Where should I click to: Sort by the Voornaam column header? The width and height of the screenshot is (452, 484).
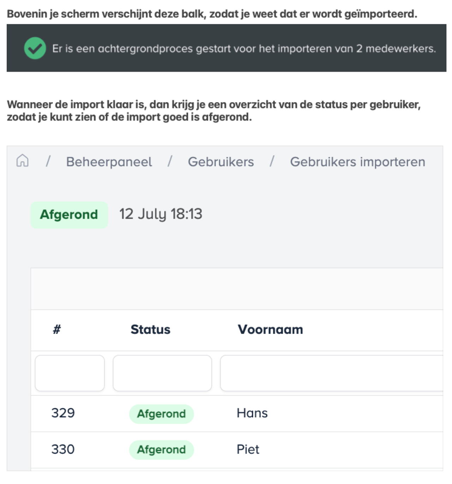[270, 329]
